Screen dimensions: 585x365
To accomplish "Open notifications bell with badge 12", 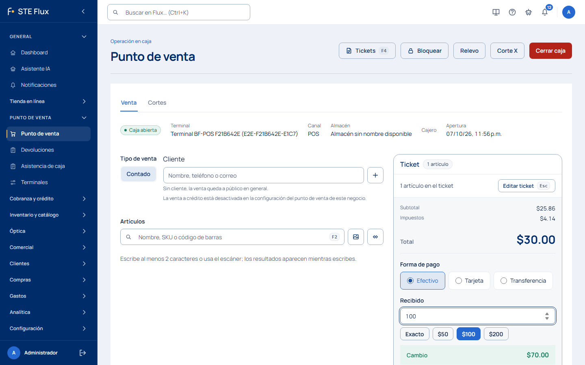I will click(x=545, y=12).
